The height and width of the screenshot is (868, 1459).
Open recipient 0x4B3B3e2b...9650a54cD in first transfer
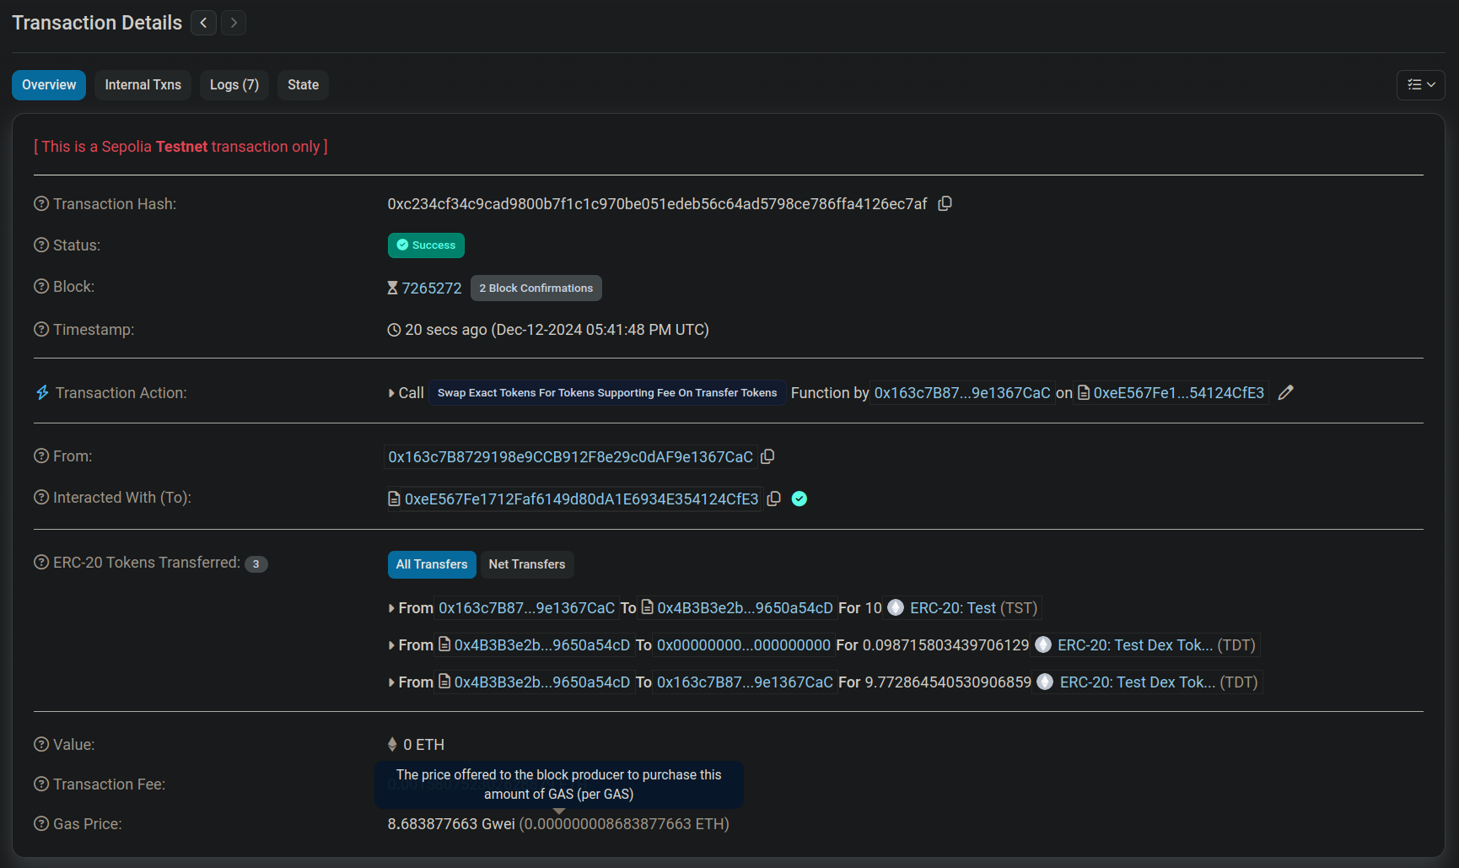click(746, 607)
